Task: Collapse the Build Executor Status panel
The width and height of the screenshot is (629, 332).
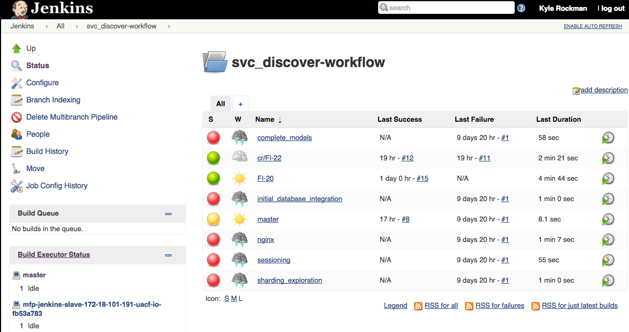Action: click(x=168, y=255)
